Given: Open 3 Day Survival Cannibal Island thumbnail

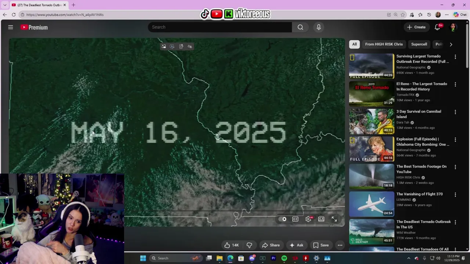Looking at the screenshot, I should click(371, 121).
